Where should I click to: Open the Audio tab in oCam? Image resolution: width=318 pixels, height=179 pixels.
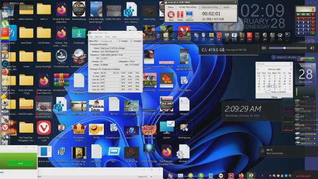tap(226, 7)
